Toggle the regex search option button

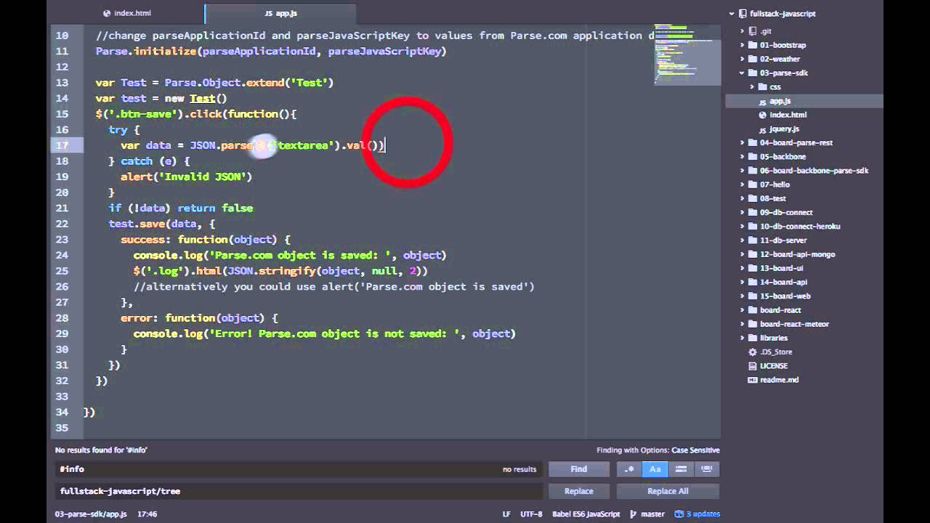(629, 469)
